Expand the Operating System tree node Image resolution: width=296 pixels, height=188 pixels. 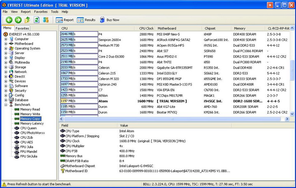[6, 48]
